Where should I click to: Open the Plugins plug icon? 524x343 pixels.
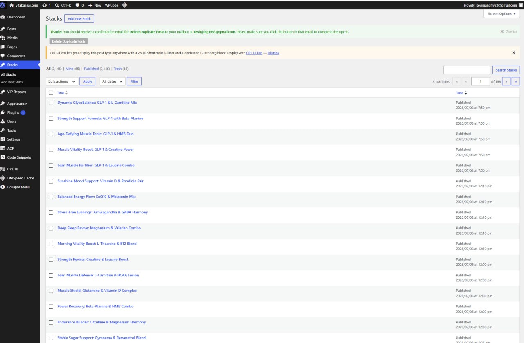(3, 112)
